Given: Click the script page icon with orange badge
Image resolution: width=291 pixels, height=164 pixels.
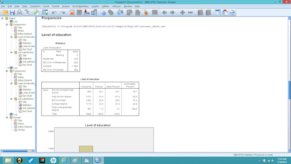Looking at the screenshot, I should [145, 12].
